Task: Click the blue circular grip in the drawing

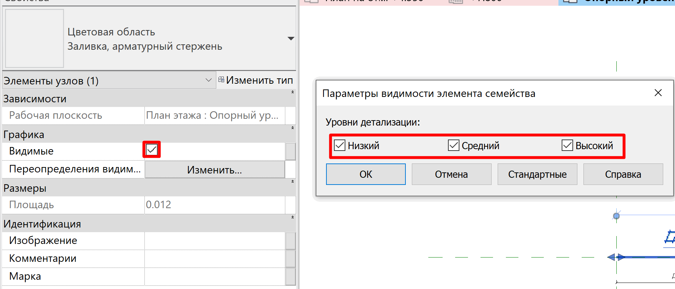Action: (616, 216)
